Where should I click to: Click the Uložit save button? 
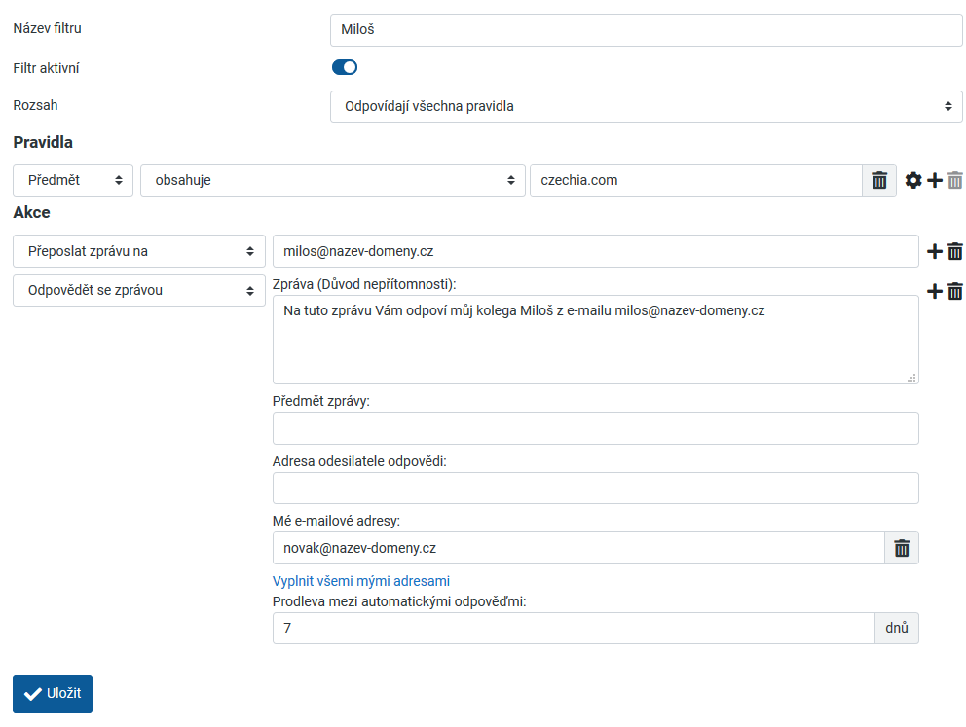pyautogui.click(x=53, y=694)
